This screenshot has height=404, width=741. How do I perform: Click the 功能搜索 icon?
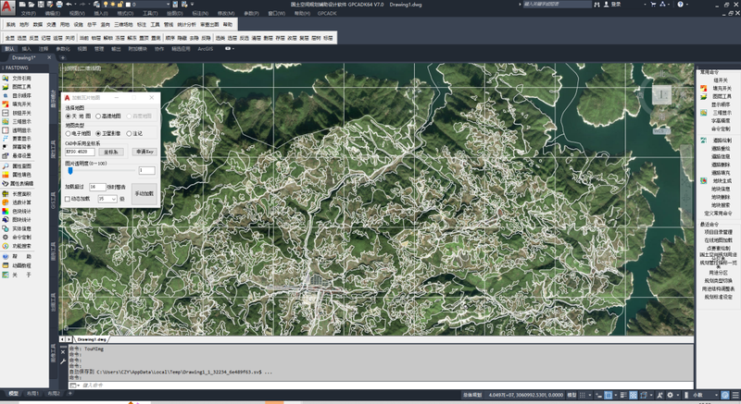(6, 245)
